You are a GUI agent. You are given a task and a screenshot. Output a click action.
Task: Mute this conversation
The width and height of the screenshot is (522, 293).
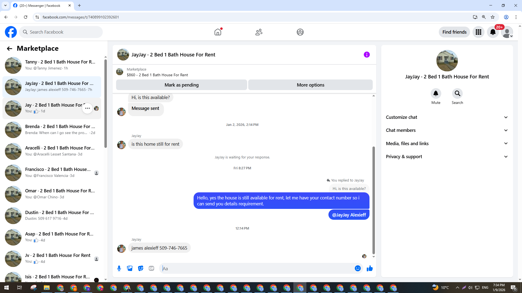pos(436,94)
